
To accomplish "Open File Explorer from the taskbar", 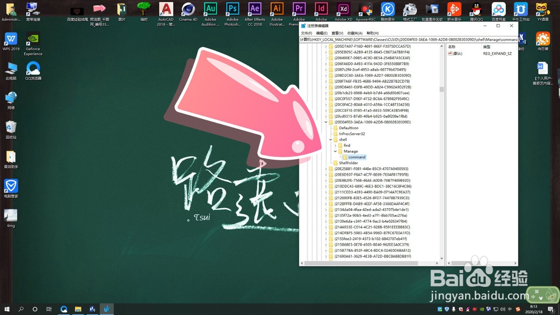I will point(78,309).
